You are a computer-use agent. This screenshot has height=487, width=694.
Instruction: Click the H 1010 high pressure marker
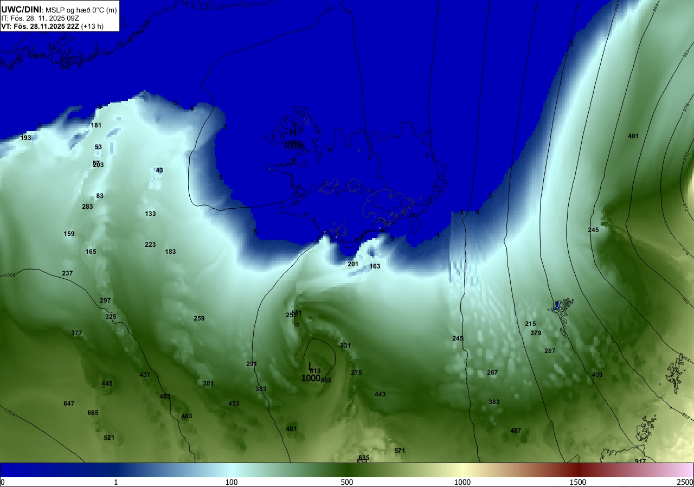tap(293, 138)
